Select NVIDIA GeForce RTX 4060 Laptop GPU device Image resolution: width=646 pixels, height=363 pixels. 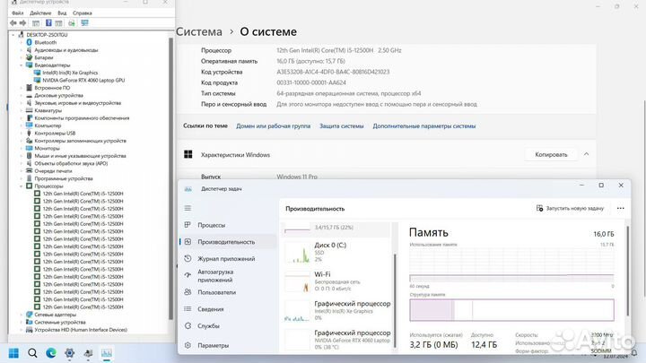tap(83, 81)
